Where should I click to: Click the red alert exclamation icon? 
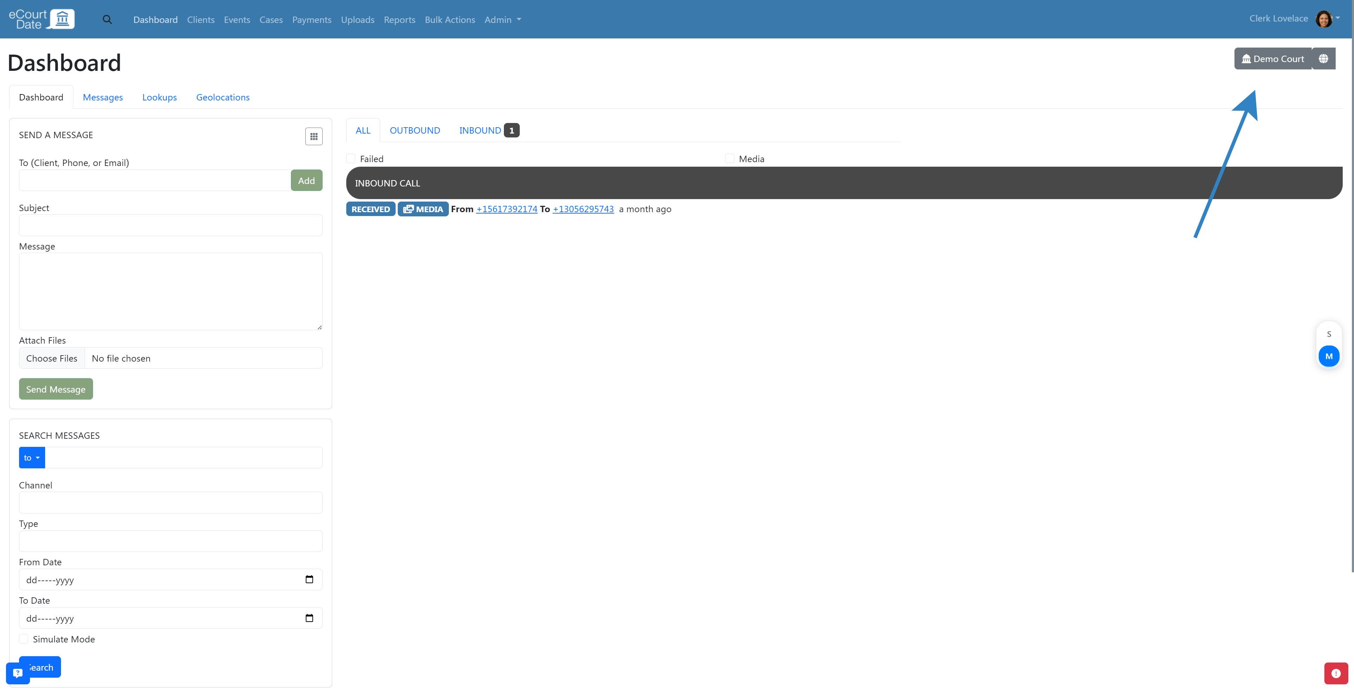(x=1336, y=673)
